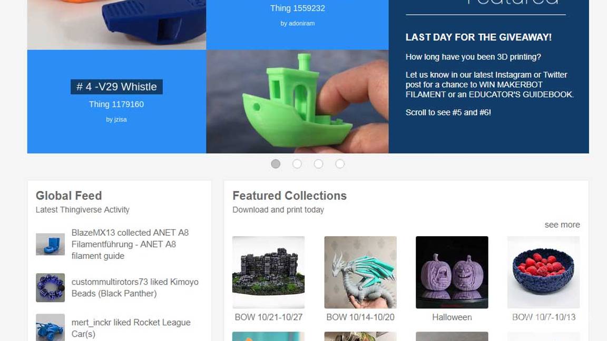
Task: Click 'see more' in Featured Collections
Action: (562, 225)
